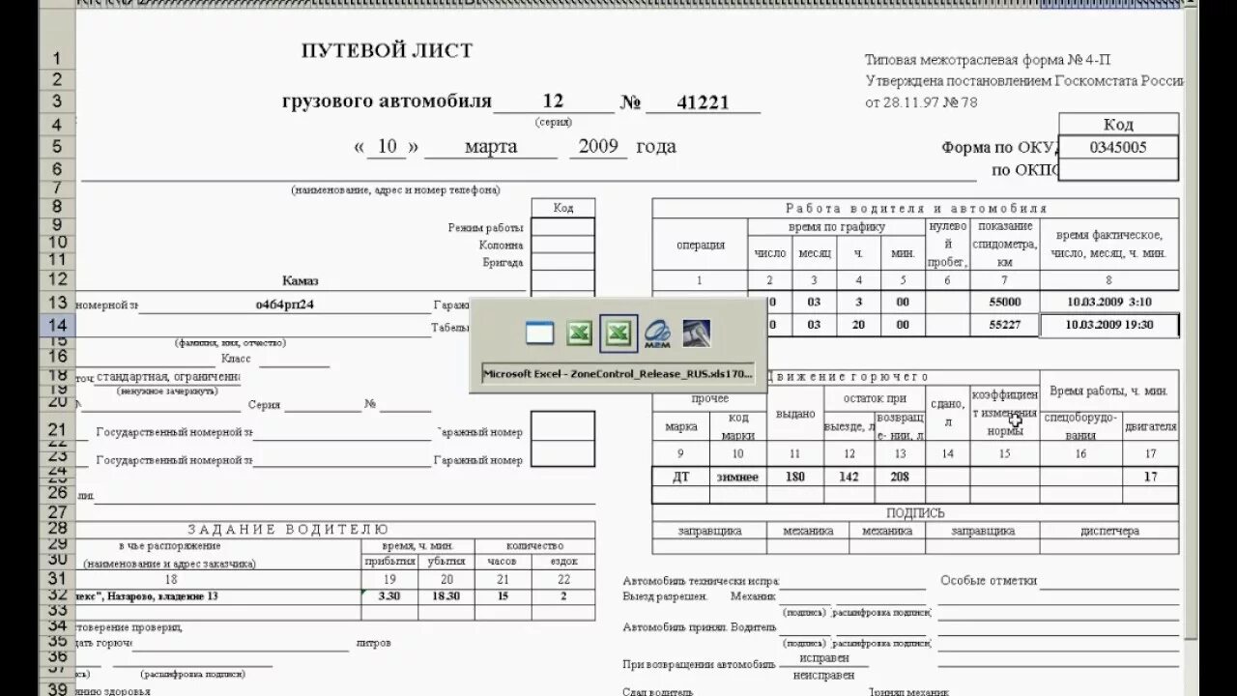
Task: Click fuel code cell 'зимнее'
Action: 738,477
